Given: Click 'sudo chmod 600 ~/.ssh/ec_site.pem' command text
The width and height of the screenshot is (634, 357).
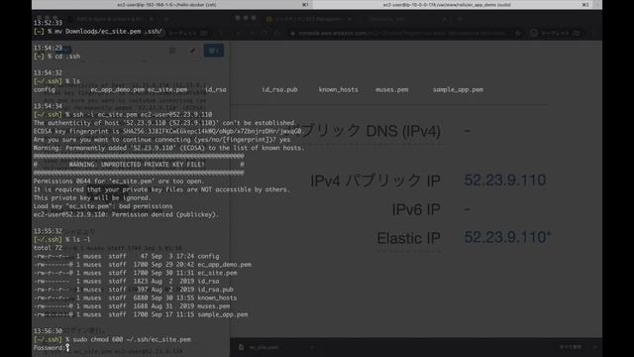Looking at the screenshot, I should tap(132, 339).
